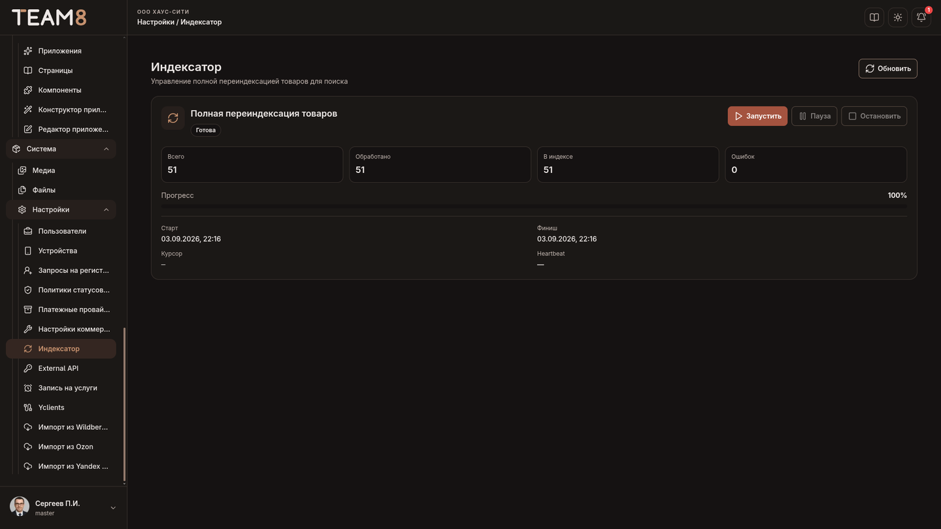Viewport: 941px width, 529px height.
Task: Collapse the Настройки section chevron
Action: (107, 210)
